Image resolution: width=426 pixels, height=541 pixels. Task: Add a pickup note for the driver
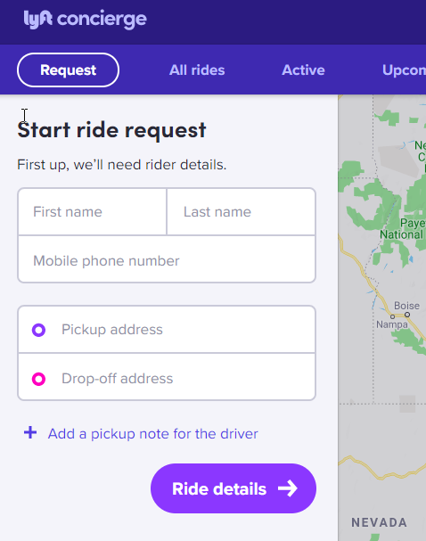pos(152,434)
